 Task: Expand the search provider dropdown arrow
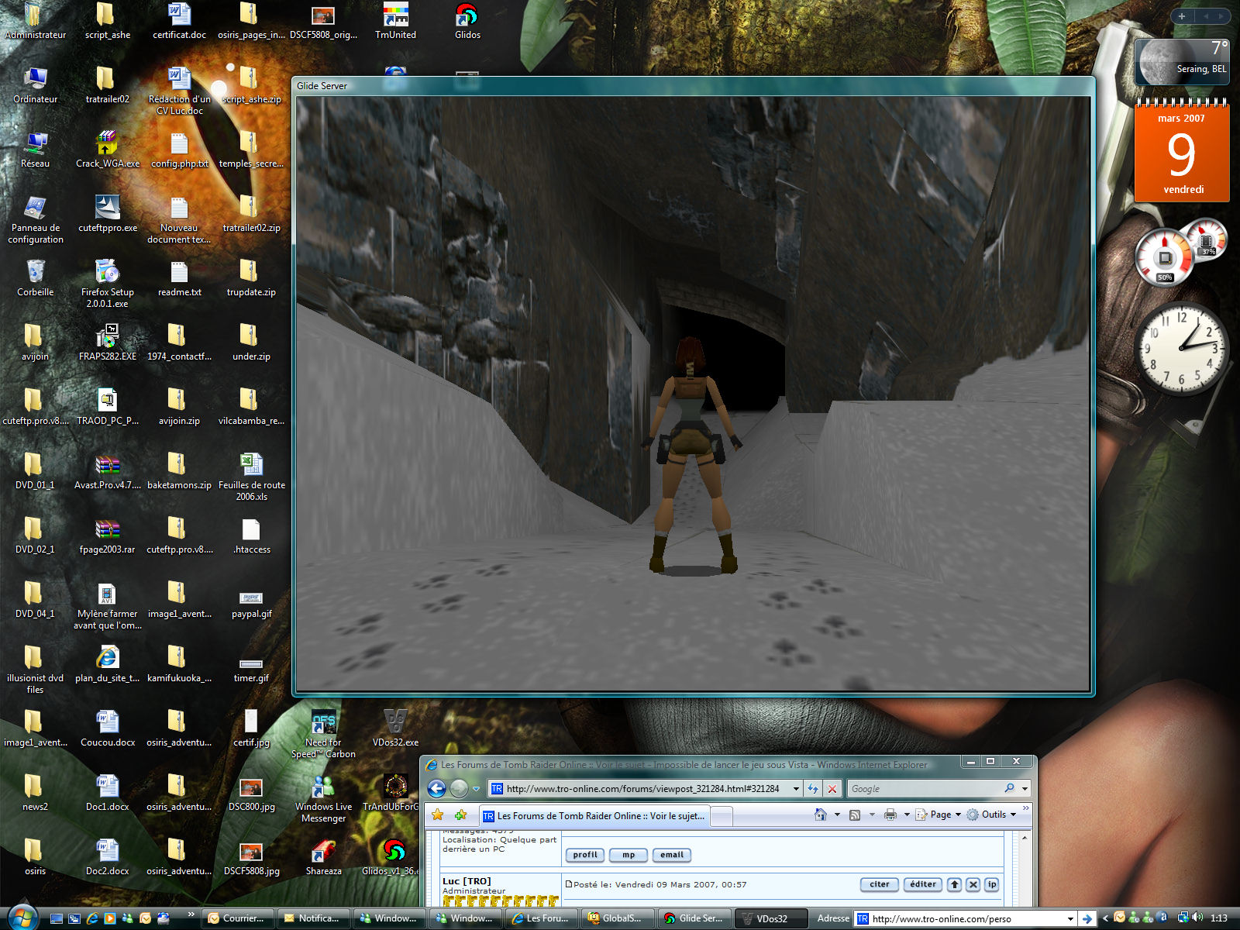point(1025,789)
